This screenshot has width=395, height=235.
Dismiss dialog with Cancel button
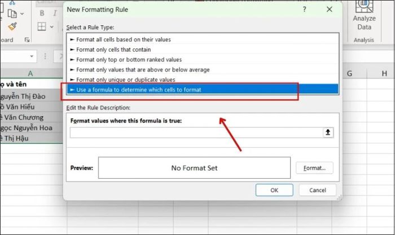317,190
